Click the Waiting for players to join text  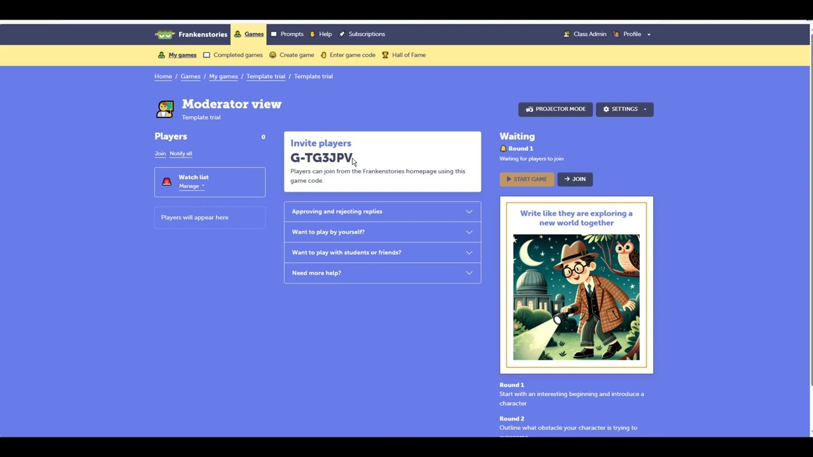tap(532, 159)
